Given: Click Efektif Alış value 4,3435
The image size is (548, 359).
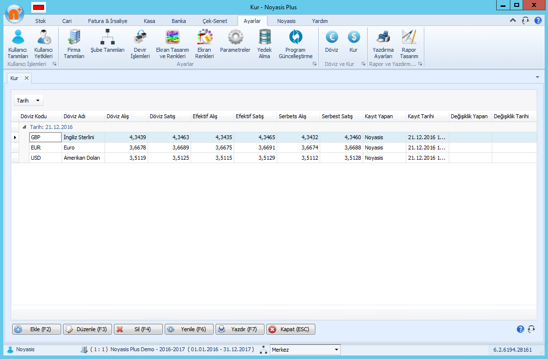Looking at the screenshot, I should pos(212,137).
